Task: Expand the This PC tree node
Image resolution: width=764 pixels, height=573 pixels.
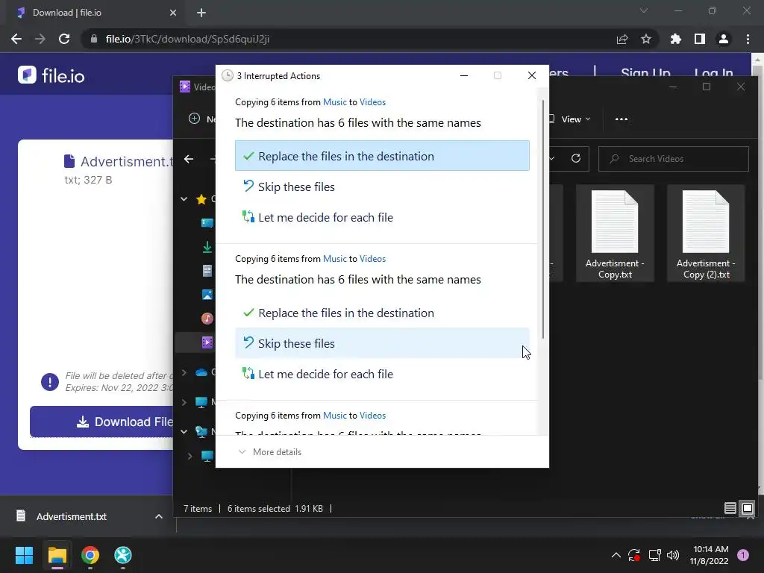Action: (184, 402)
